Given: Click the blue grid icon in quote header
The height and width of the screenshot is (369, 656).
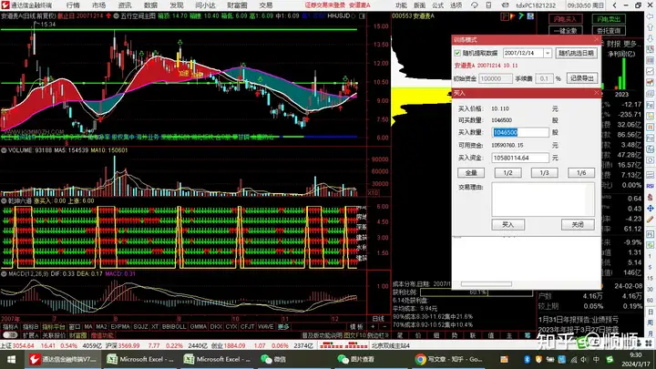Looking at the screenshot, I should tap(530, 16).
